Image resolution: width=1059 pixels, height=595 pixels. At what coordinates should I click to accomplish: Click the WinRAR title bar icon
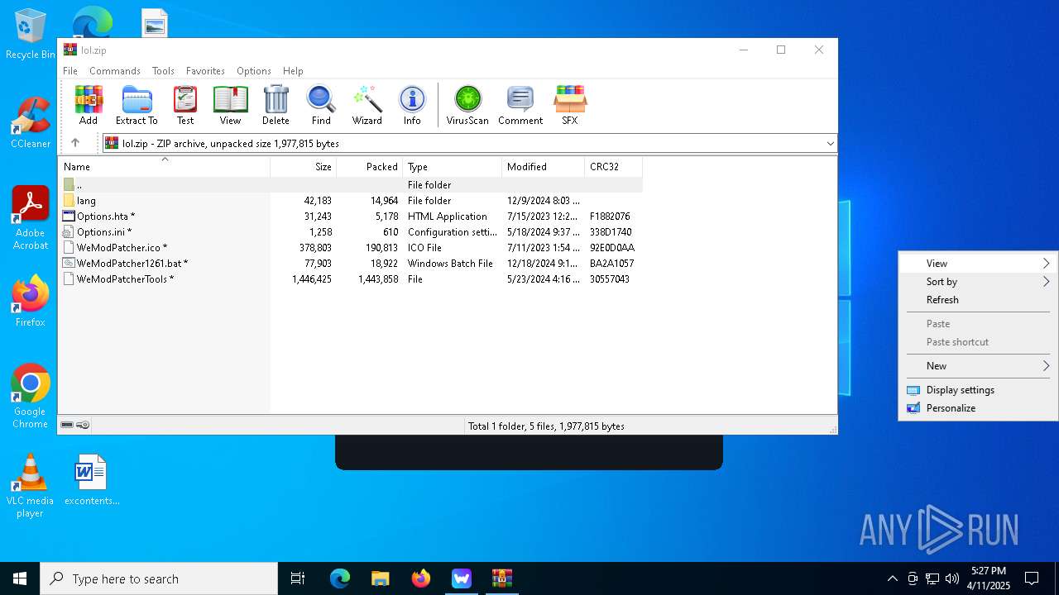tap(70, 50)
